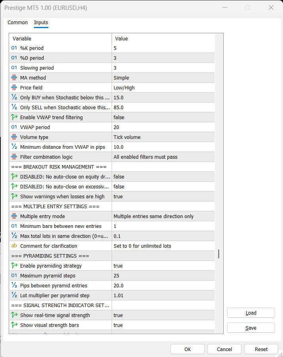Edit the Maximum pyramid steps value 25
The height and width of the screenshot is (357, 283).
click(163, 276)
